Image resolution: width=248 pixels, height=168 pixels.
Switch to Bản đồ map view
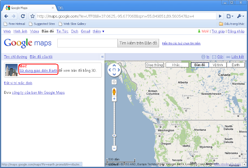(200, 65)
